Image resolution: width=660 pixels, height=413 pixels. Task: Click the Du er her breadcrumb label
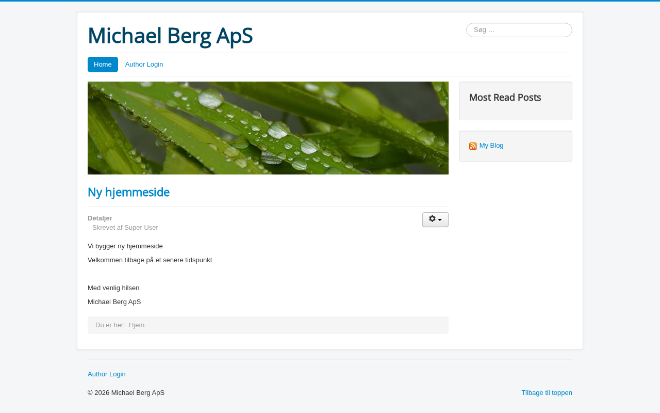110,325
